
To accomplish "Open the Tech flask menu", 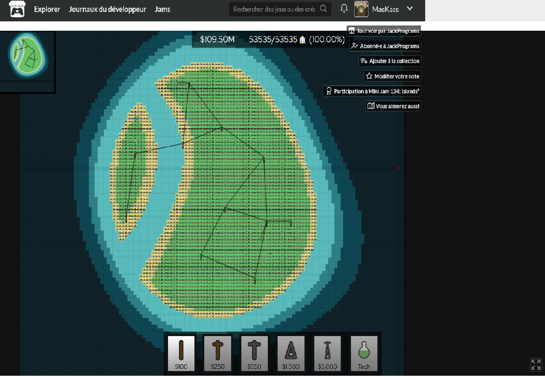I will pyautogui.click(x=364, y=353).
